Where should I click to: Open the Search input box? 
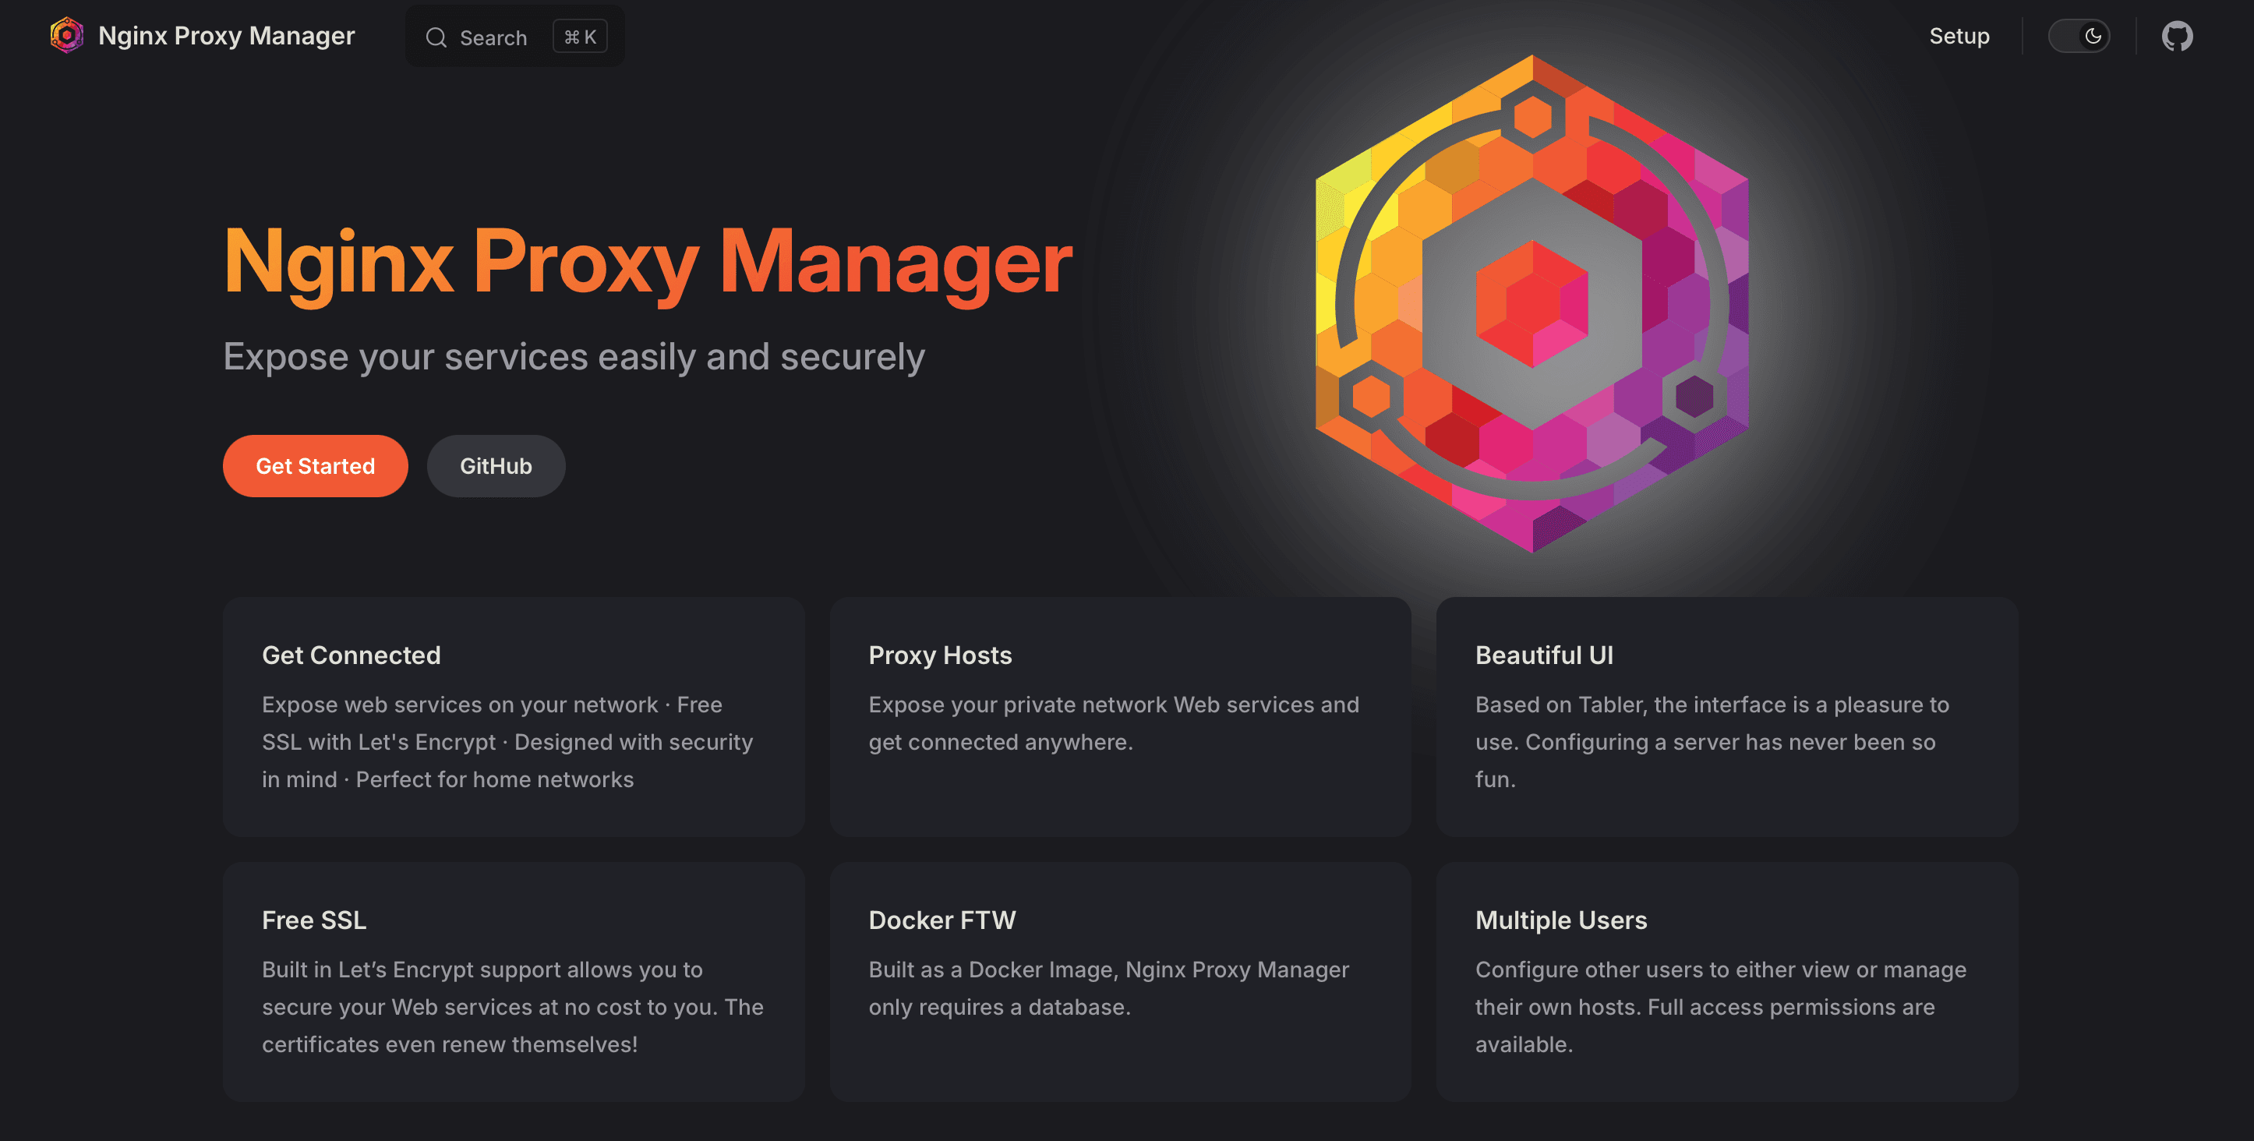(x=493, y=37)
